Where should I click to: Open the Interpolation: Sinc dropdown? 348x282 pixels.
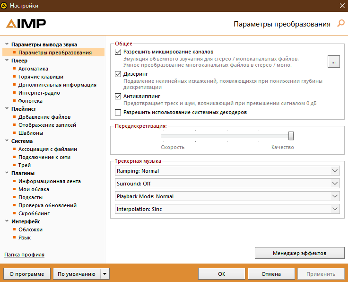pos(227,209)
